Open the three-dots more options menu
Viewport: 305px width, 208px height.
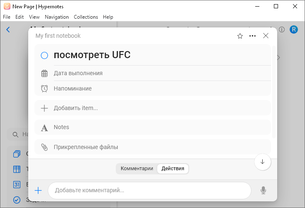252,36
